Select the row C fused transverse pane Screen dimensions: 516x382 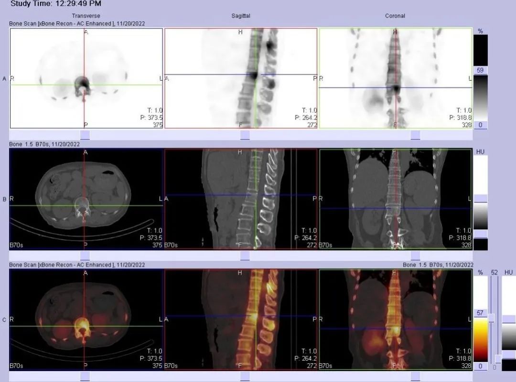(x=86, y=320)
